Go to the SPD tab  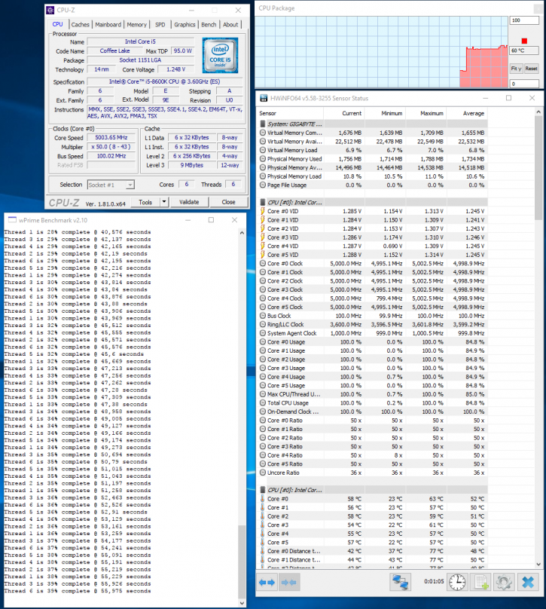pos(160,24)
